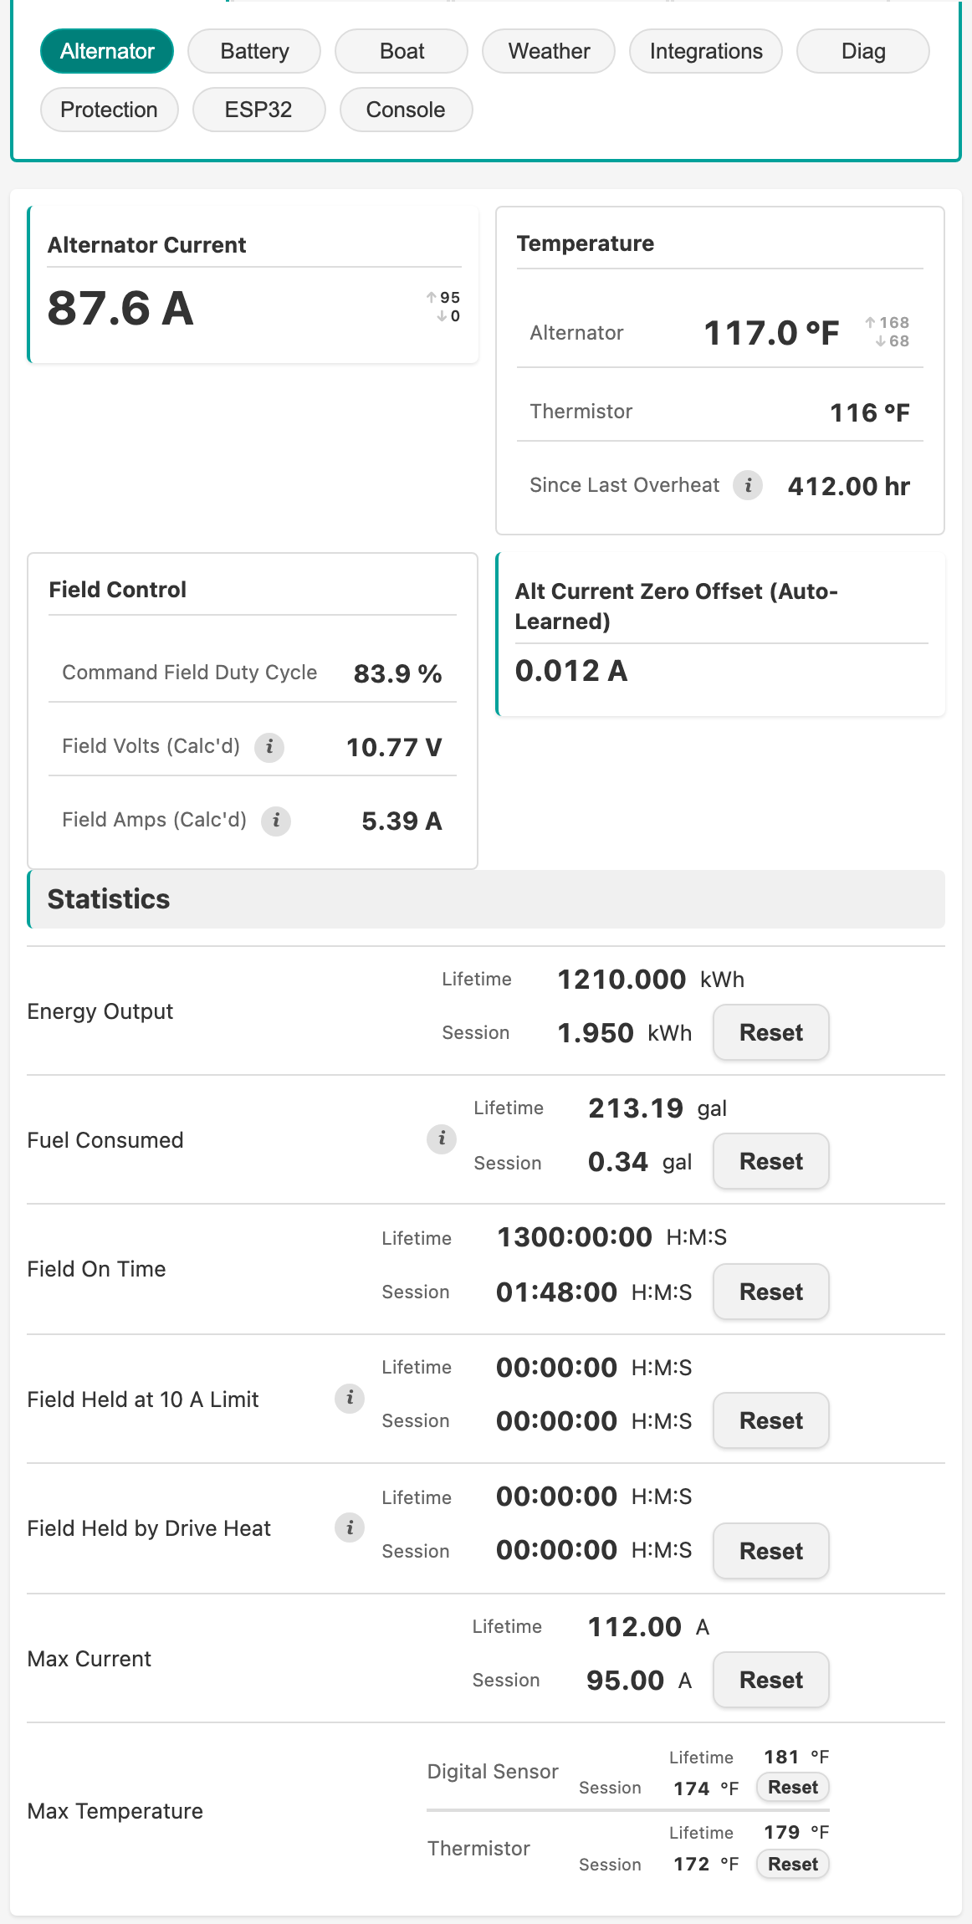Image resolution: width=972 pixels, height=1924 pixels.
Task: Reset Max Current session value
Action: click(x=771, y=1680)
